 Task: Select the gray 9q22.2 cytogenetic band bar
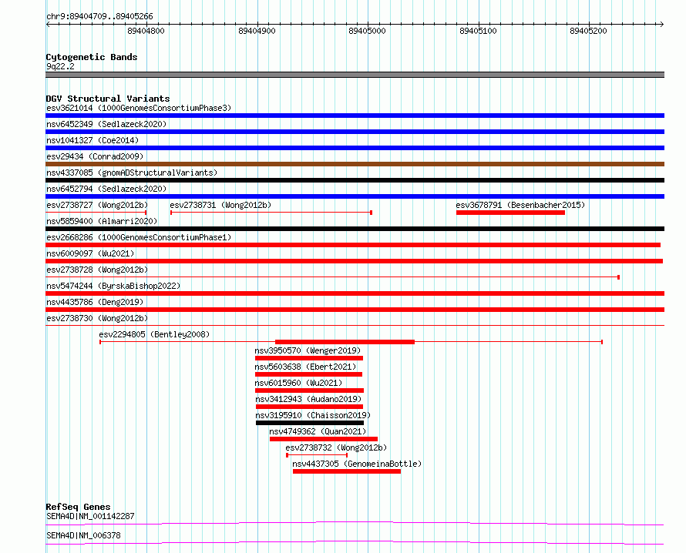tap(355, 75)
